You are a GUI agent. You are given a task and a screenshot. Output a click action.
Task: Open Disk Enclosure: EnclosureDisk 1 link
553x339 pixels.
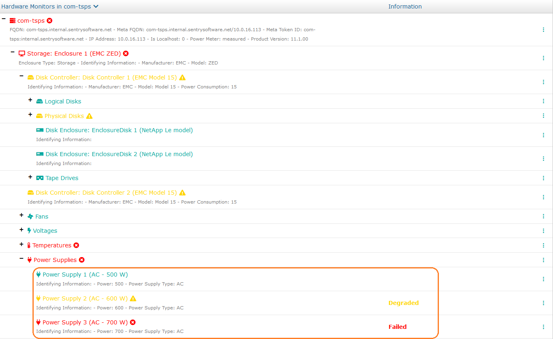[119, 131]
